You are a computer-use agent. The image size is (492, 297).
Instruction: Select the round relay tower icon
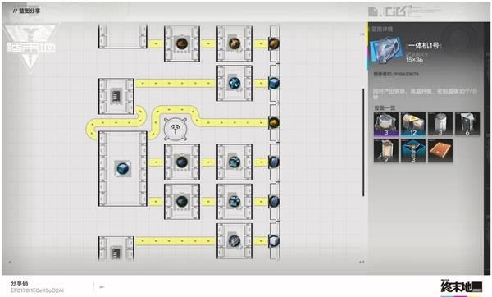tap(175, 129)
